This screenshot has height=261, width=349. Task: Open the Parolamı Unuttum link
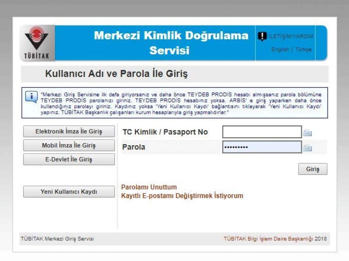(x=149, y=187)
